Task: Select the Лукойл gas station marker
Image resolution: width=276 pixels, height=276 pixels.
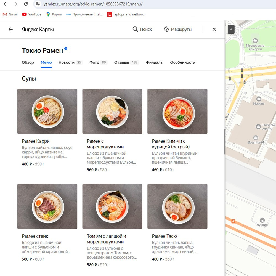Action: tap(262, 220)
